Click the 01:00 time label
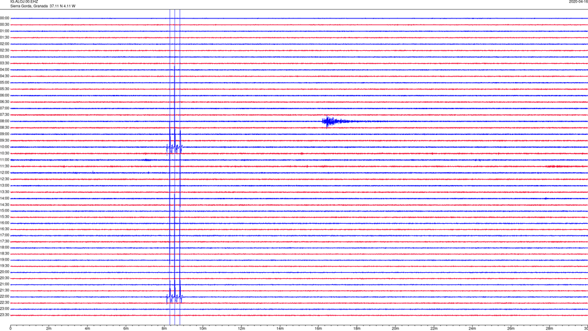The width and height of the screenshot is (588, 331). [x=4, y=31]
